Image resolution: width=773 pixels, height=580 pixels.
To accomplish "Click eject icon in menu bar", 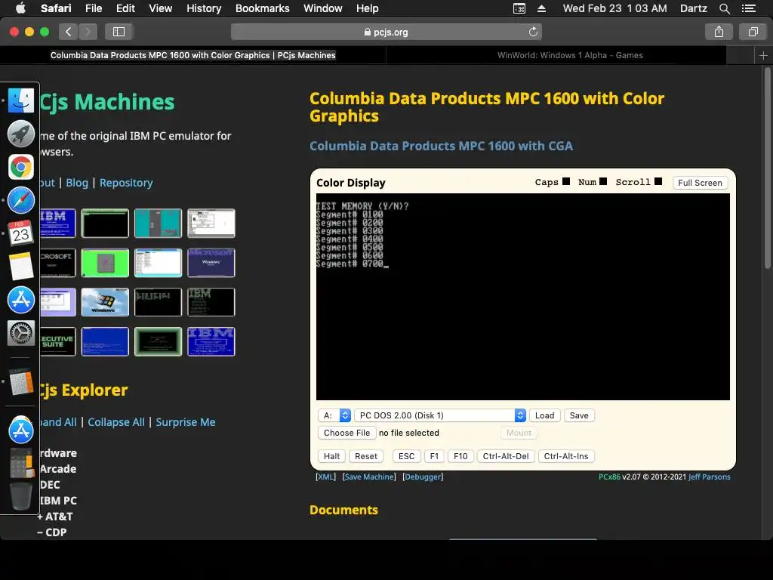I will (x=541, y=8).
